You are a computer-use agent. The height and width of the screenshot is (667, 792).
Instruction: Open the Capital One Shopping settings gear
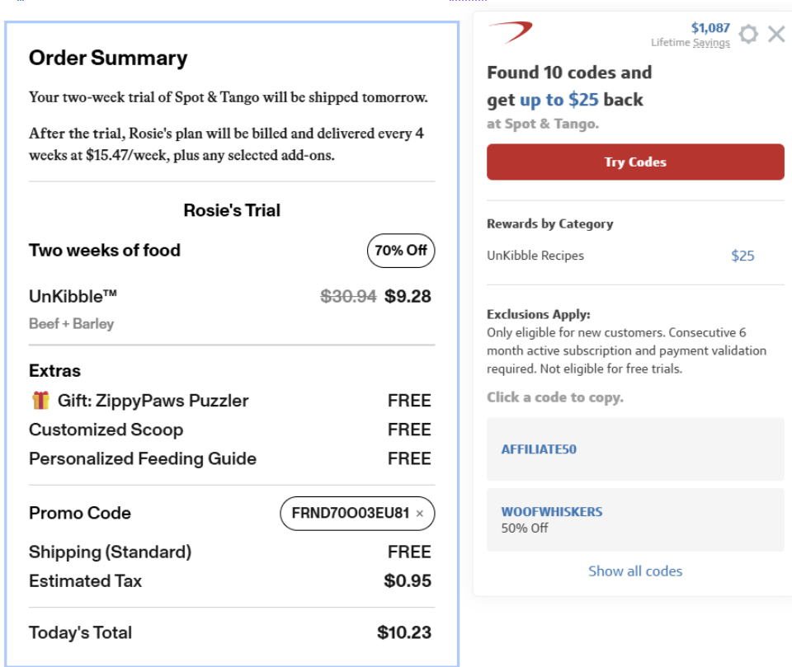point(748,35)
